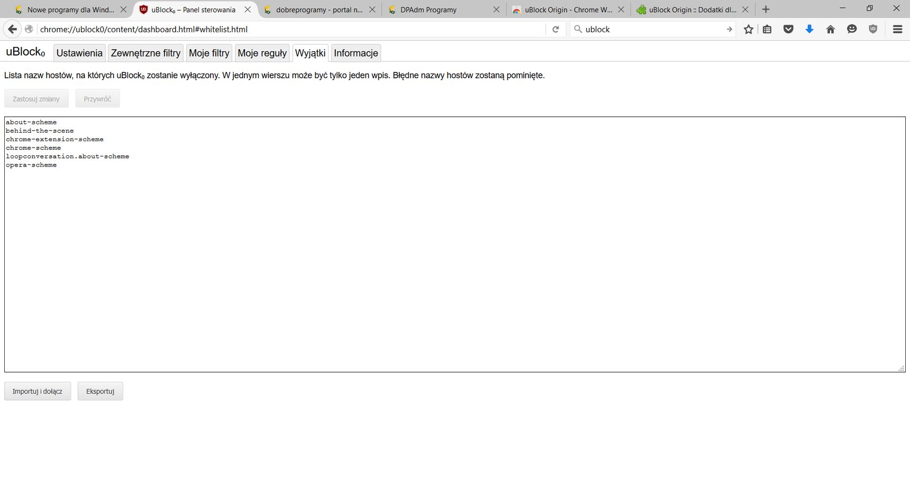Click the site identity globe icon
The width and height of the screenshot is (910, 488).
pos(29,30)
